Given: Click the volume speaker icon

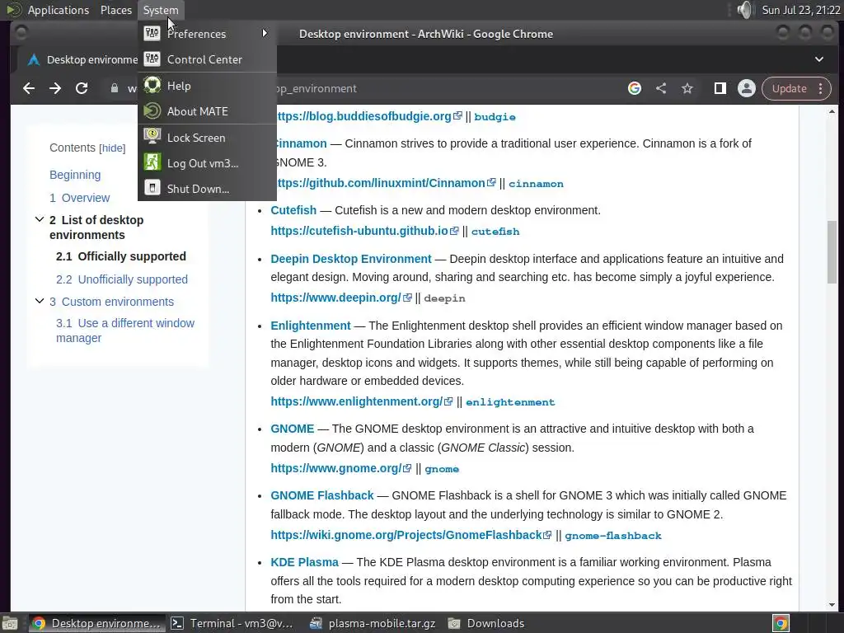Looking at the screenshot, I should (x=745, y=10).
